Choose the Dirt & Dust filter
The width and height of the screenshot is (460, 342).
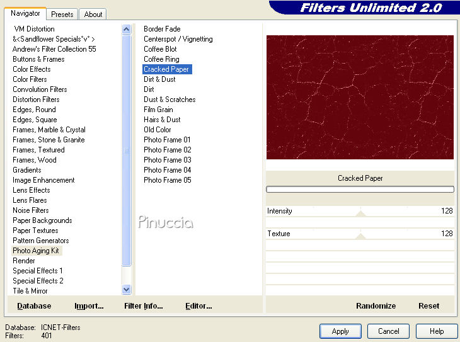(x=159, y=79)
